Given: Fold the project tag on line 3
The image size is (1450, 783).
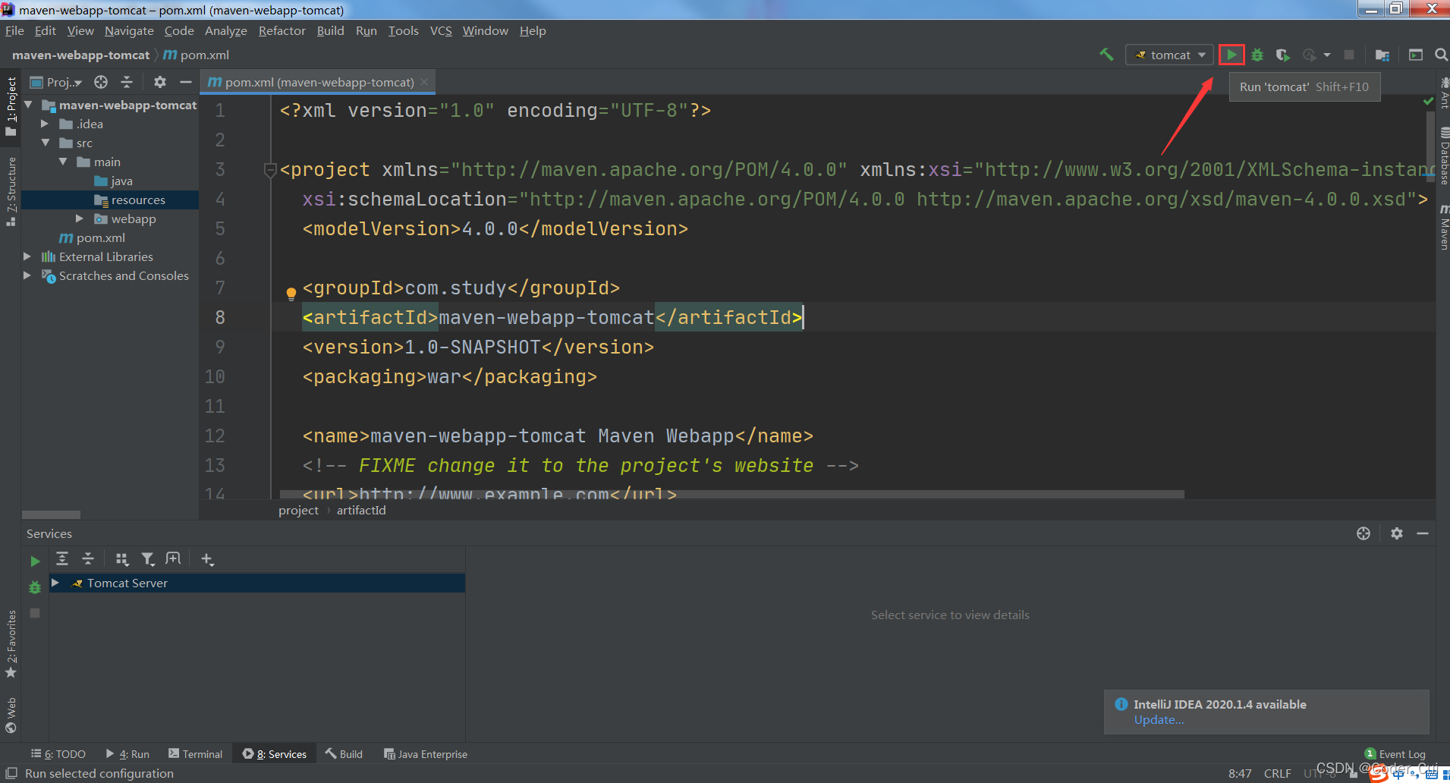Looking at the screenshot, I should coord(269,170).
